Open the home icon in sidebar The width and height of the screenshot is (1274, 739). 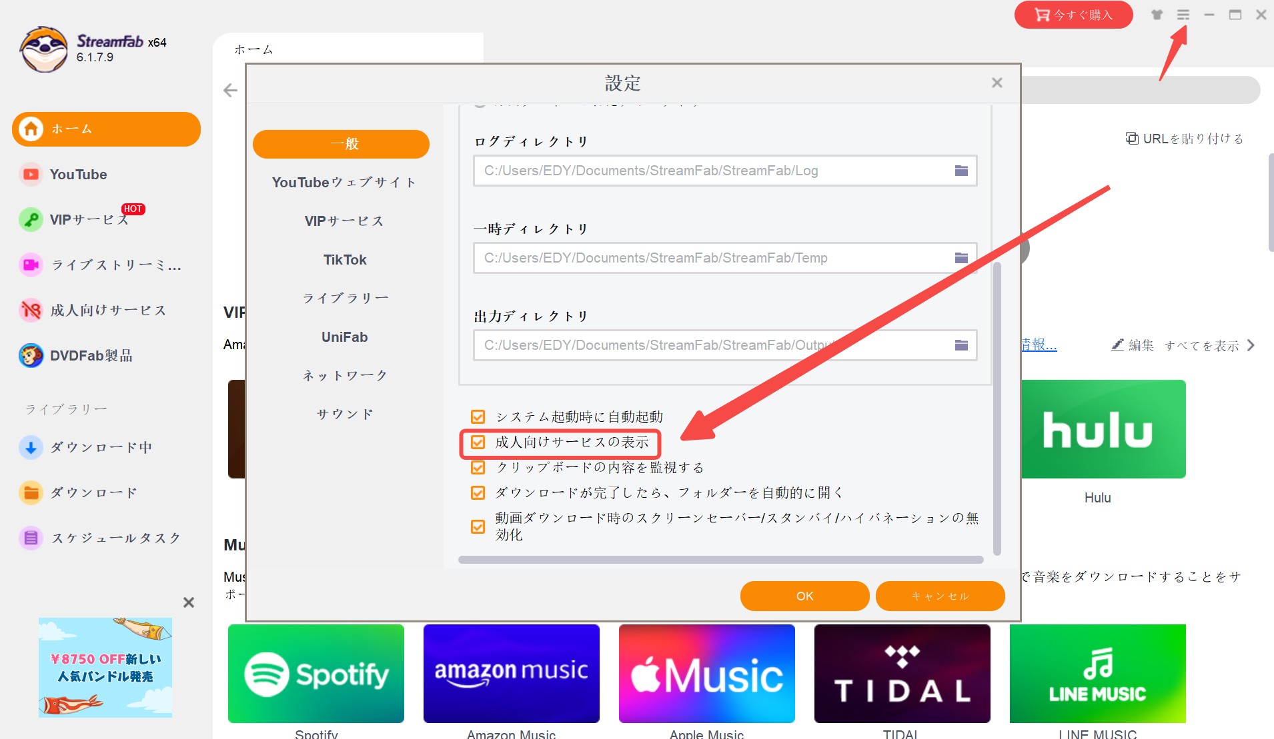pos(31,129)
